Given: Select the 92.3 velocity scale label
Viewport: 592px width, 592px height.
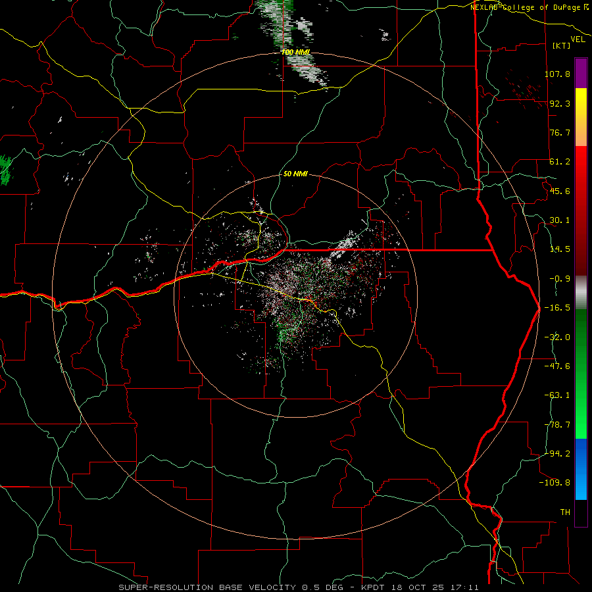Looking at the screenshot, I should (x=560, y=103).
